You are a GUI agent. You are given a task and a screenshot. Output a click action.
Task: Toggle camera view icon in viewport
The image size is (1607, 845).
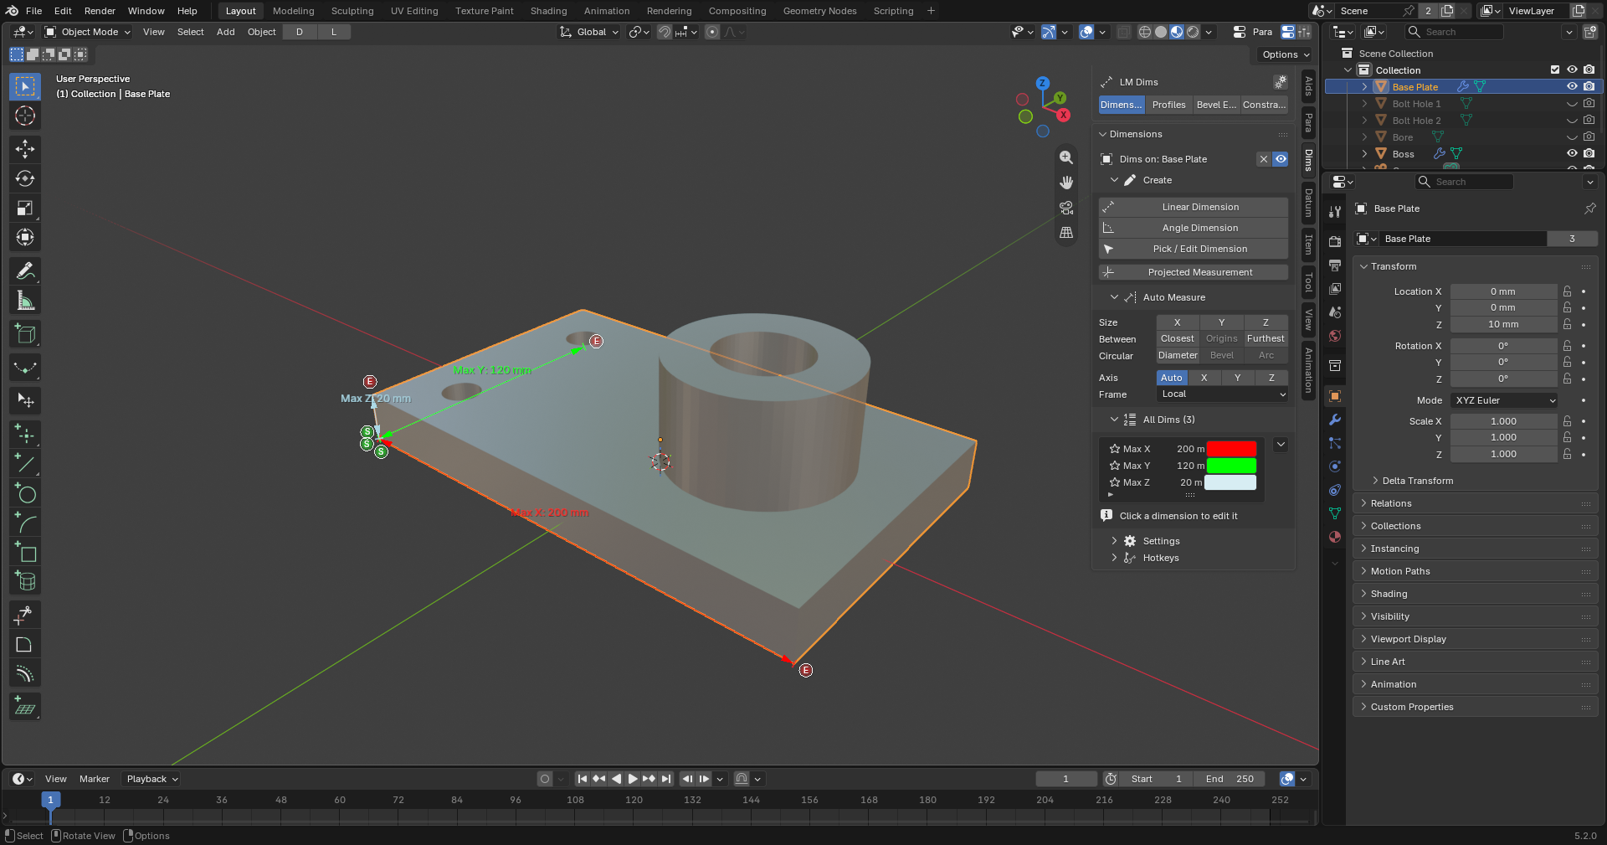1066,208
